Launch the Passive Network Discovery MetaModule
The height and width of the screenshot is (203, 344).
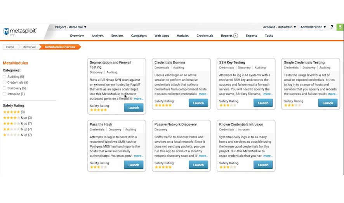click(x=198, y=165)
